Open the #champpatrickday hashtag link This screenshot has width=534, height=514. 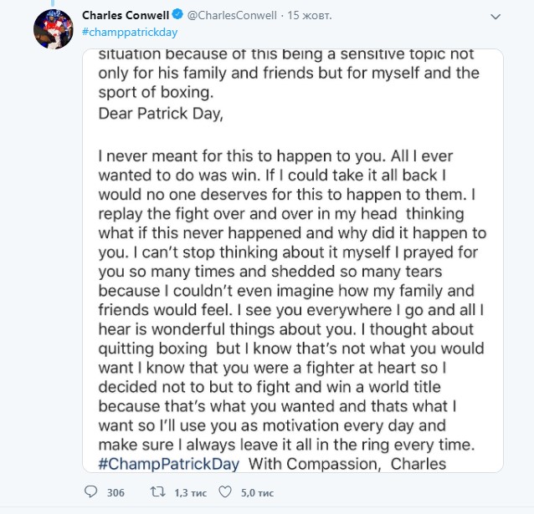[x=130, y=32]
